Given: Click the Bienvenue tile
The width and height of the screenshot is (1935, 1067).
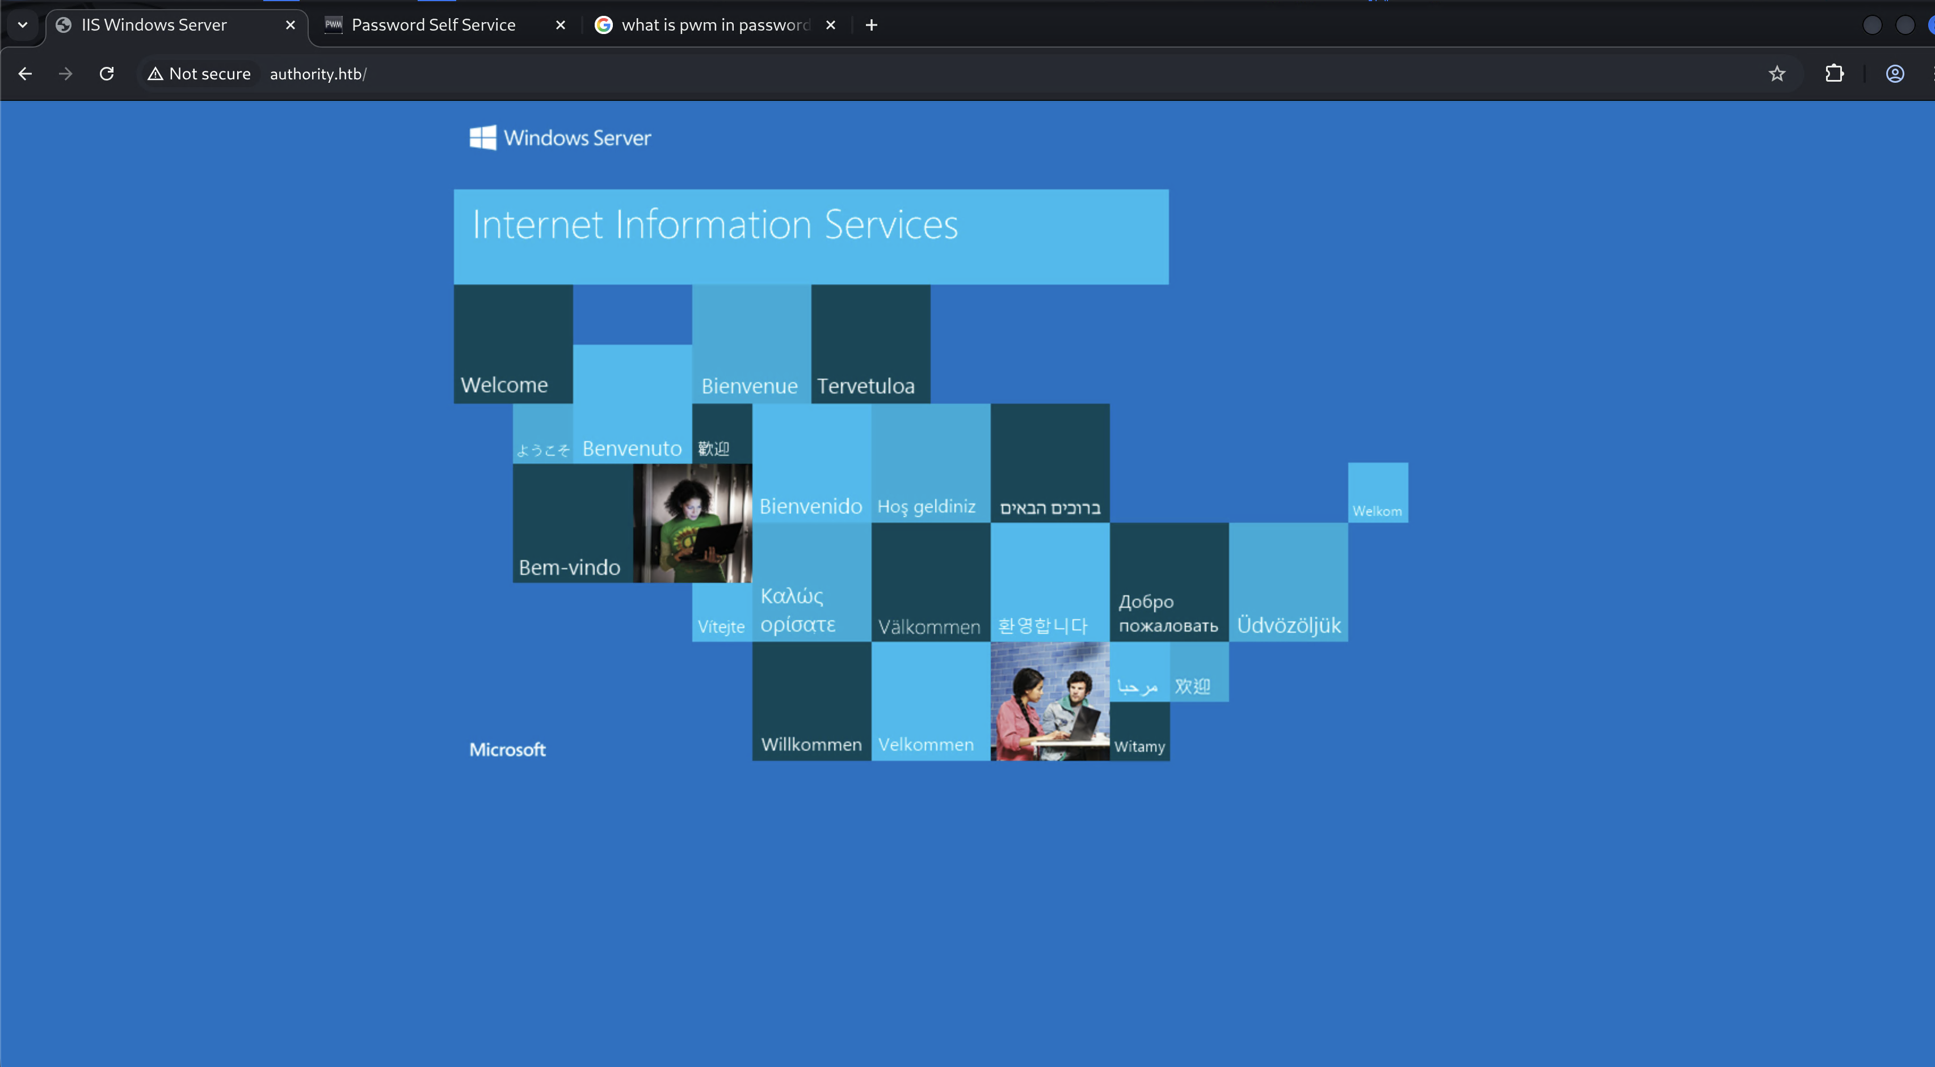Looking at the screenshot, I should [x=751, y=344].
